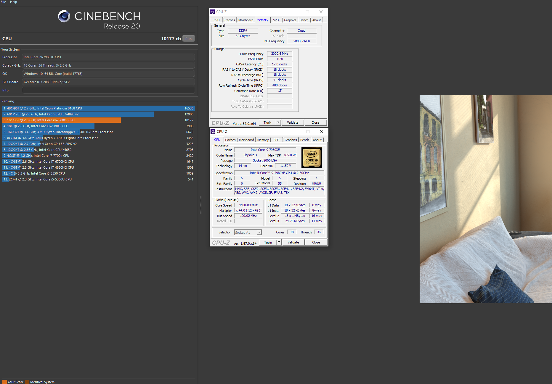Click the rendered bedroom image preview

click(486, 199)
